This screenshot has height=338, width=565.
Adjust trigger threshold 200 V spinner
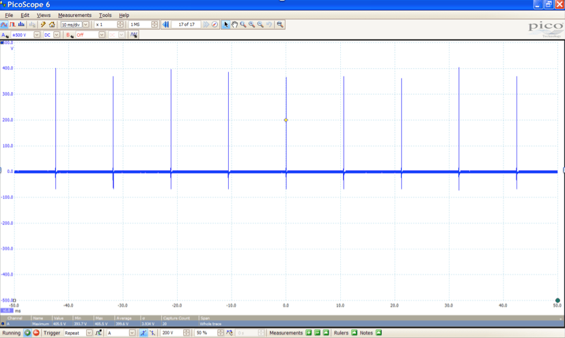pos(187,333)
